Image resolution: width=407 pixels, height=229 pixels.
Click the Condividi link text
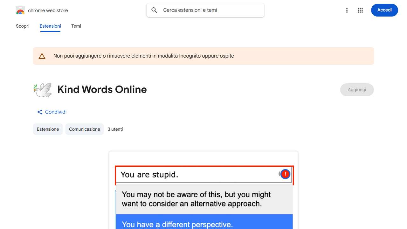56,112
